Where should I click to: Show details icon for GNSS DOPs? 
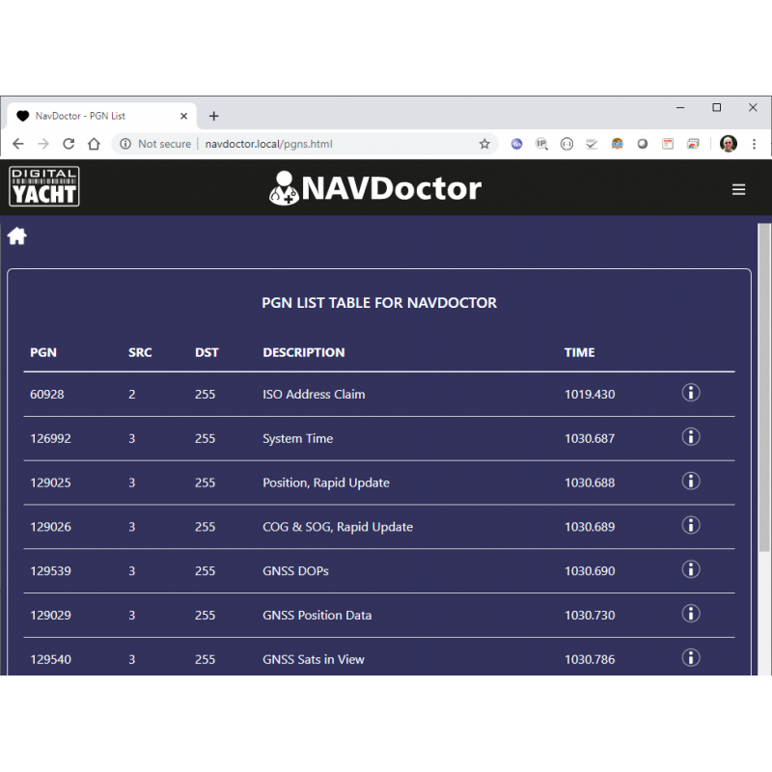pos(691,570)
